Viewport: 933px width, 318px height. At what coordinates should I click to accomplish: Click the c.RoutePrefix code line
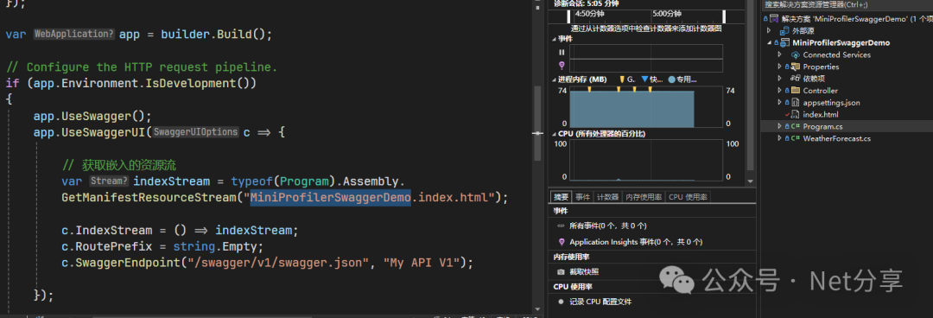162,246
